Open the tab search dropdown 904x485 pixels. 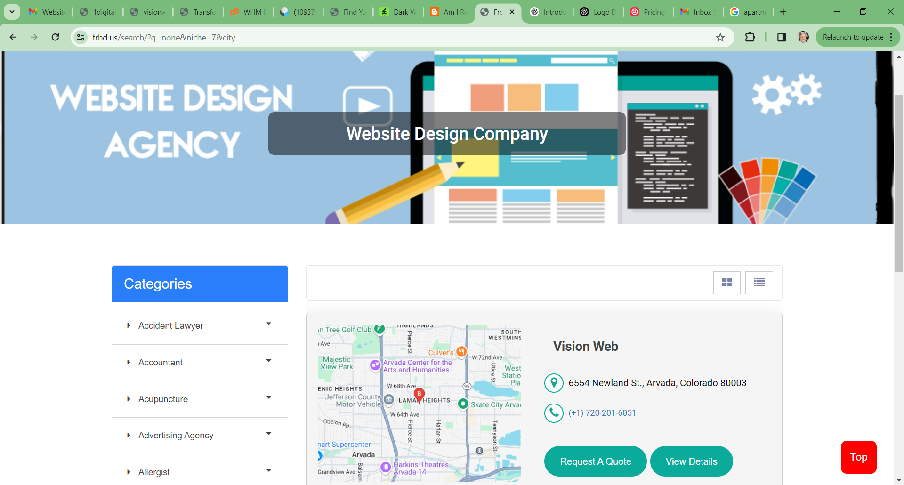coord(12,12)
